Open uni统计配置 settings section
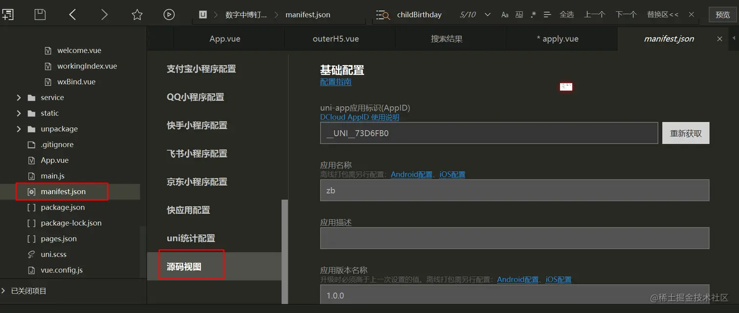Viewport: 739px width, 313px height. pyautogui.click(x=191, y=238)
